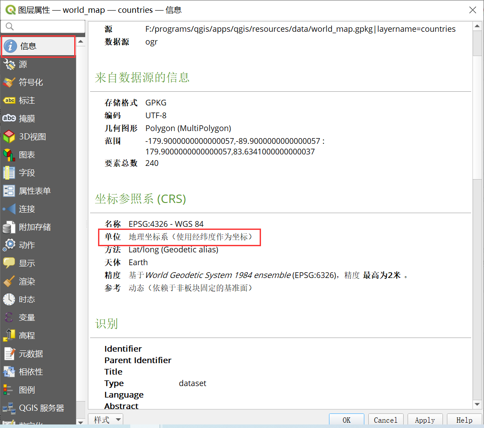484x428 pixels.
Task: Click the sidebar list scroll-up arrow
Action: pos(80,41)
